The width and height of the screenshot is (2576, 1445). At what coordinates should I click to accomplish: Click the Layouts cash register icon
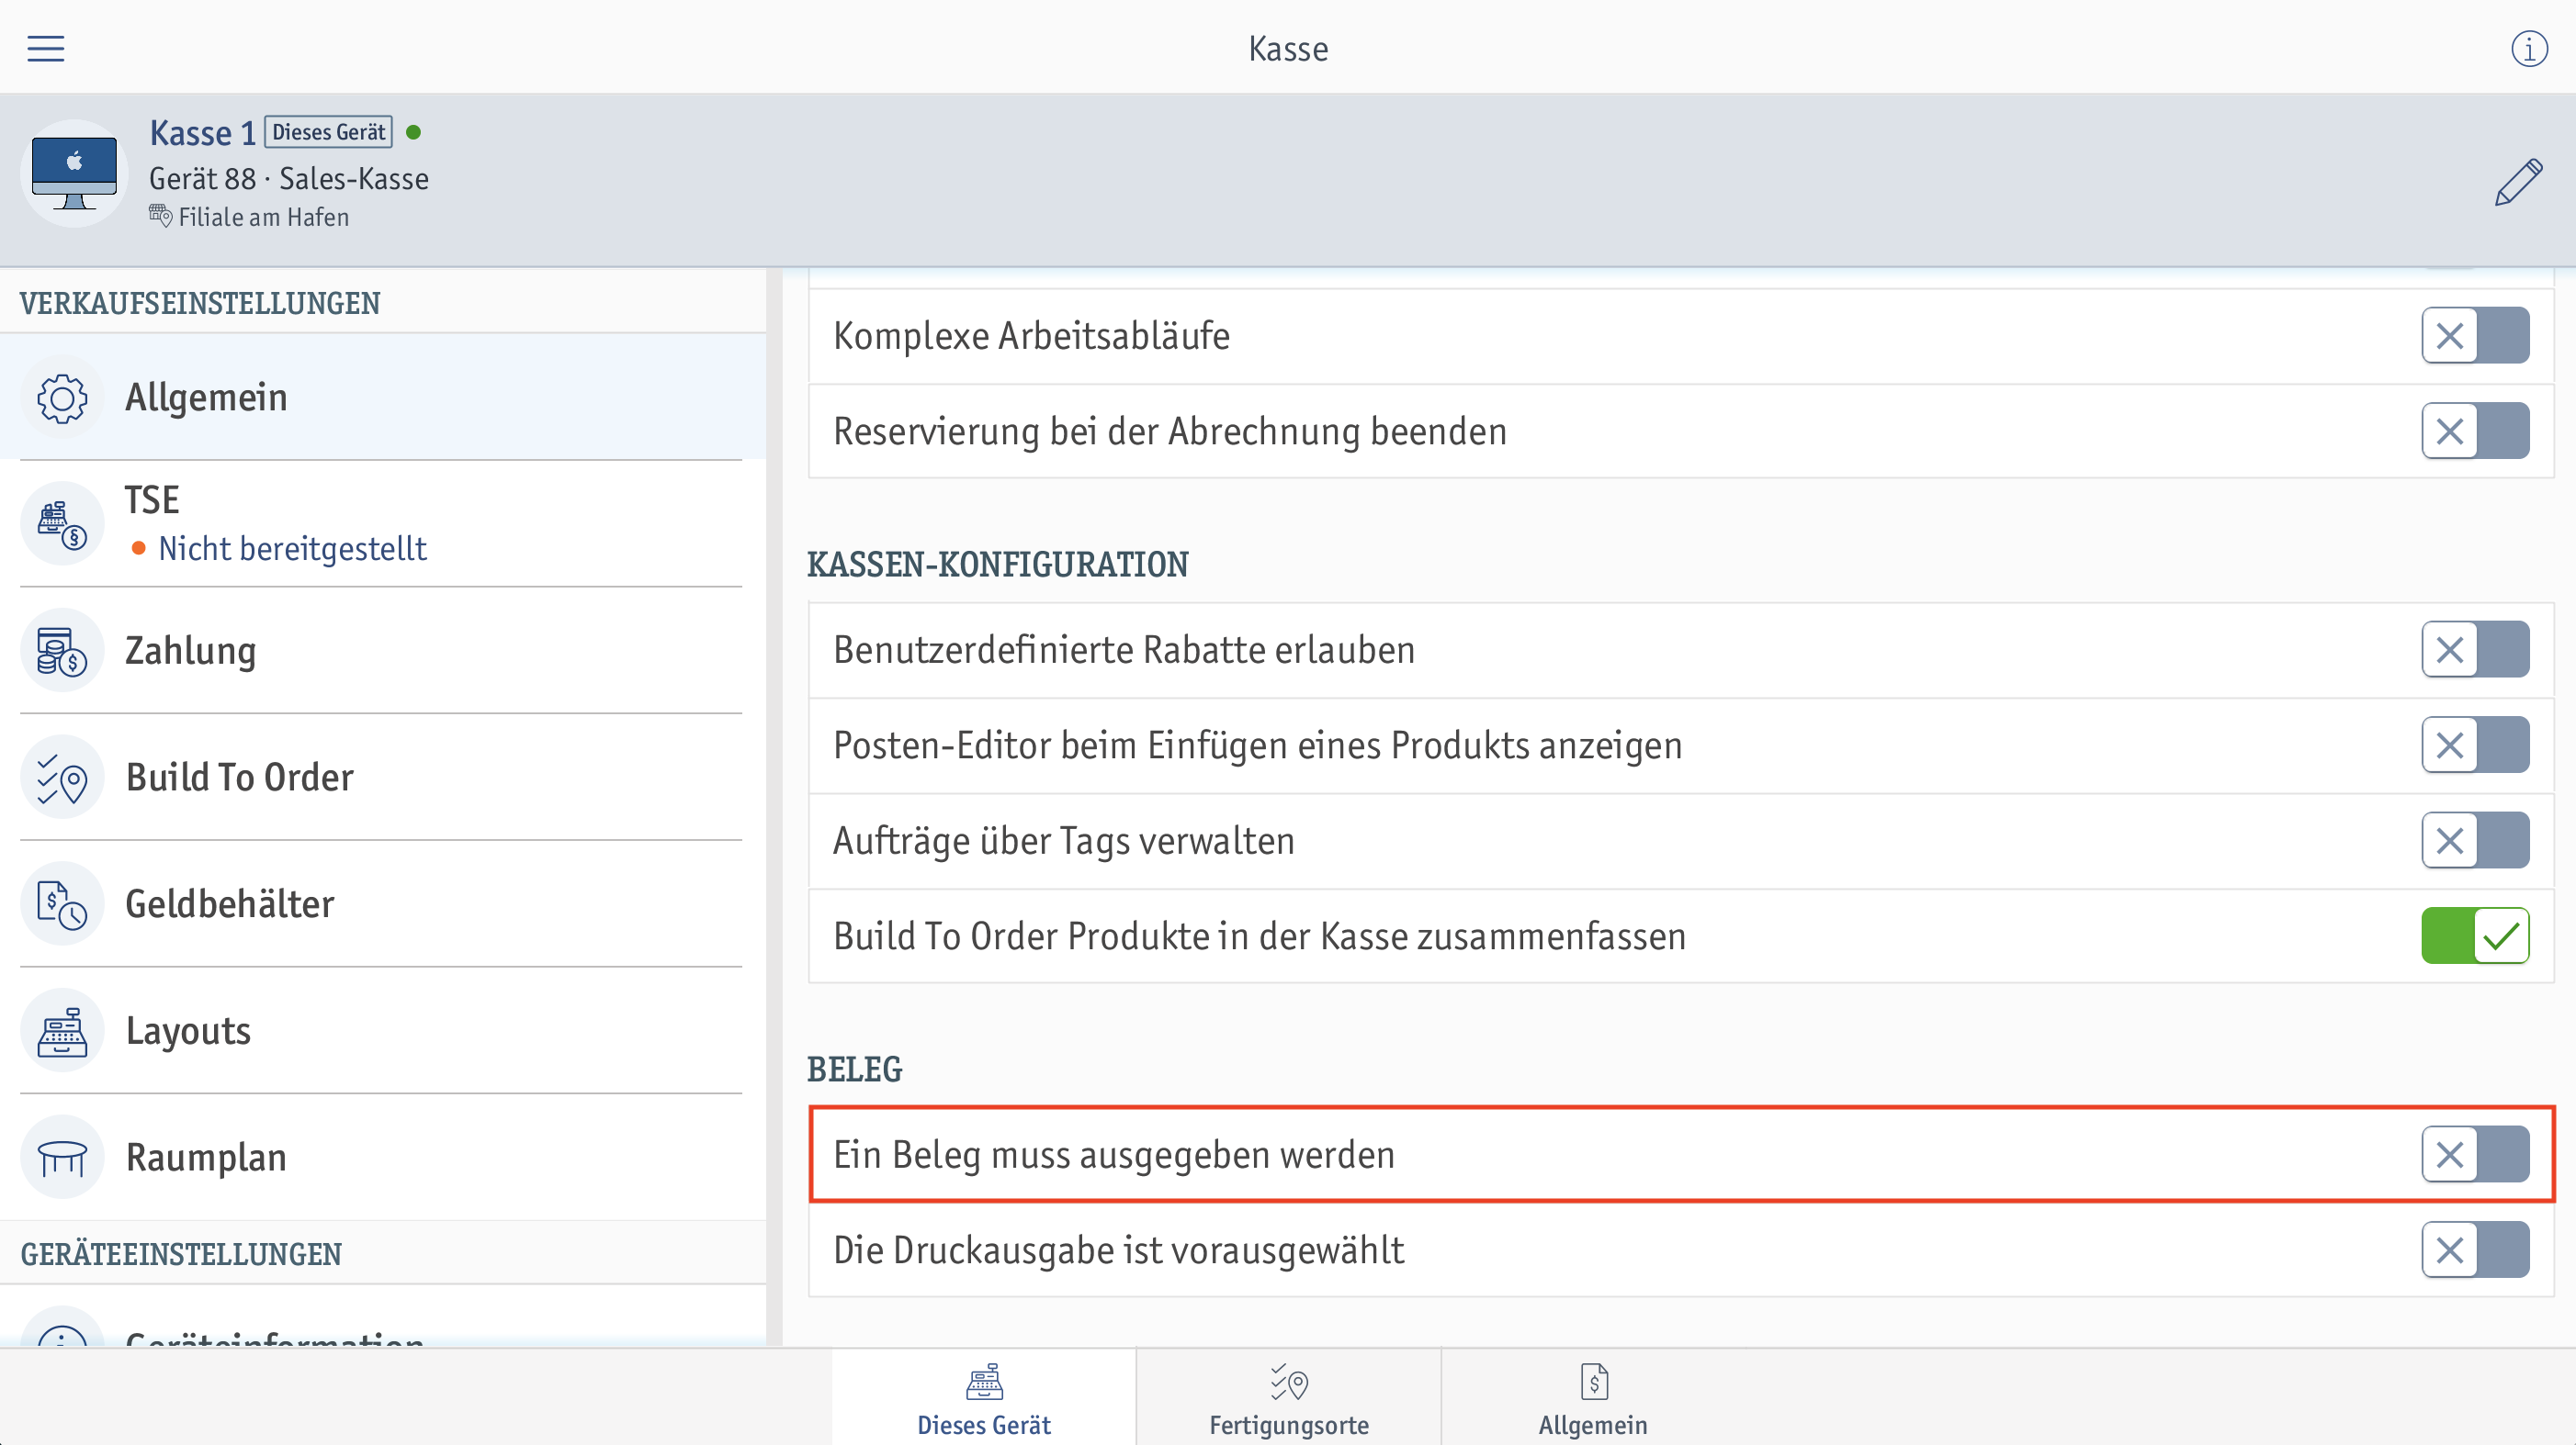[62, 1031]
